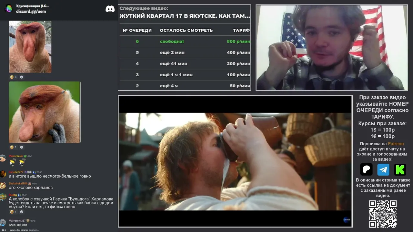Open Malyarok1337's avatar
This screenshot has width=413, height=232.
click(3, 223)
